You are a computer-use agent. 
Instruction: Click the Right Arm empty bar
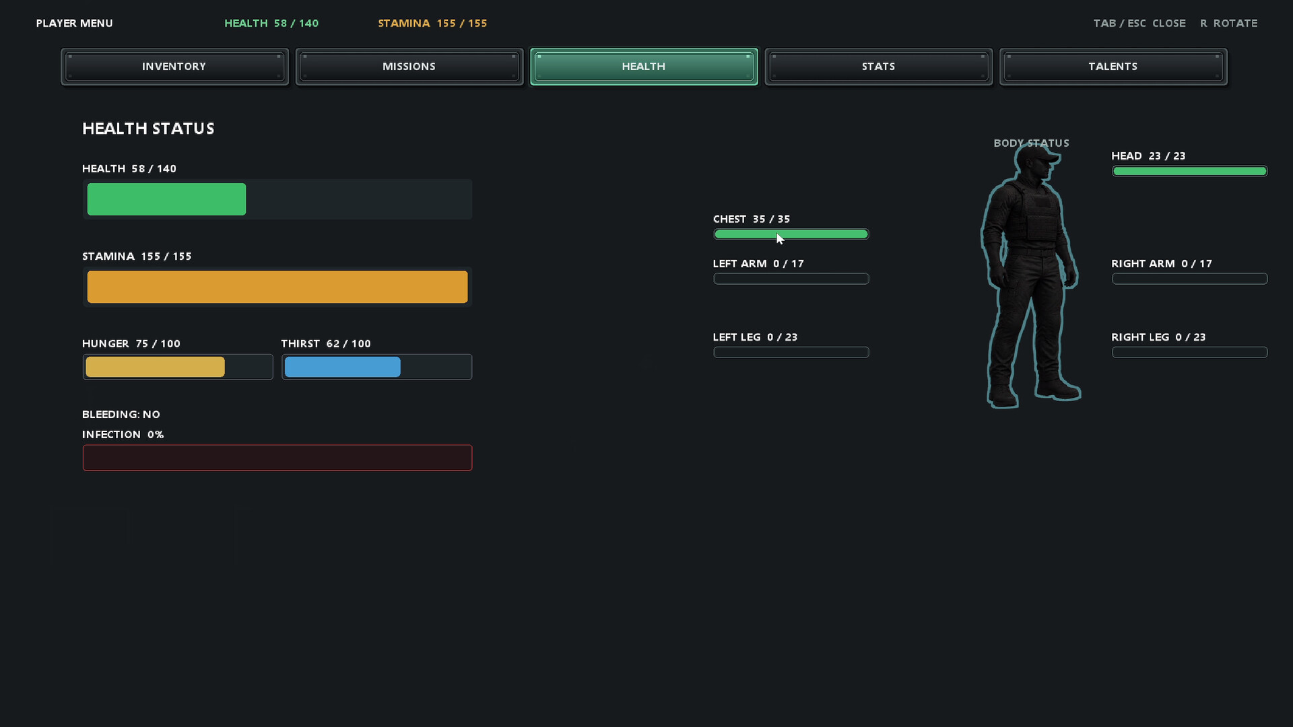pyautogui.click(x=1189, y=279)
